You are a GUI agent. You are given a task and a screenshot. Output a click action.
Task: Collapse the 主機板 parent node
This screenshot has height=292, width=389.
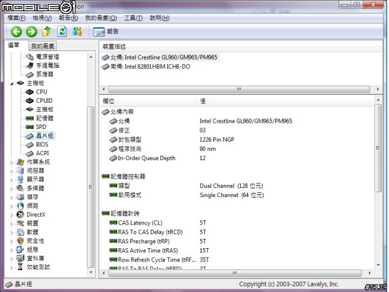[x=12, y=84]
